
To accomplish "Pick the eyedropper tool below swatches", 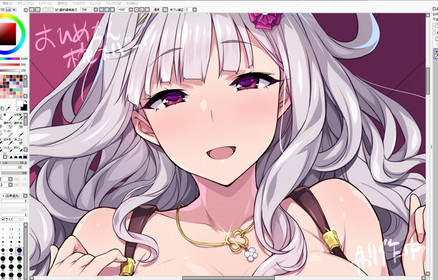I will coord(8,108).
